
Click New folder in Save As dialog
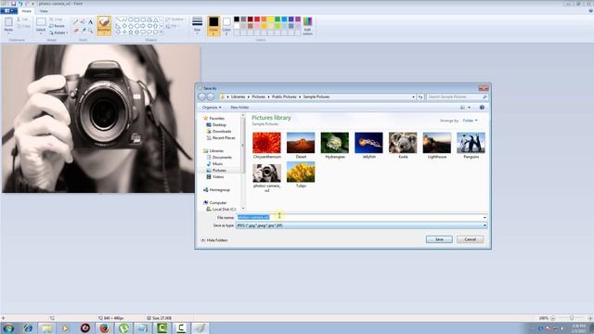click(239, 108)
